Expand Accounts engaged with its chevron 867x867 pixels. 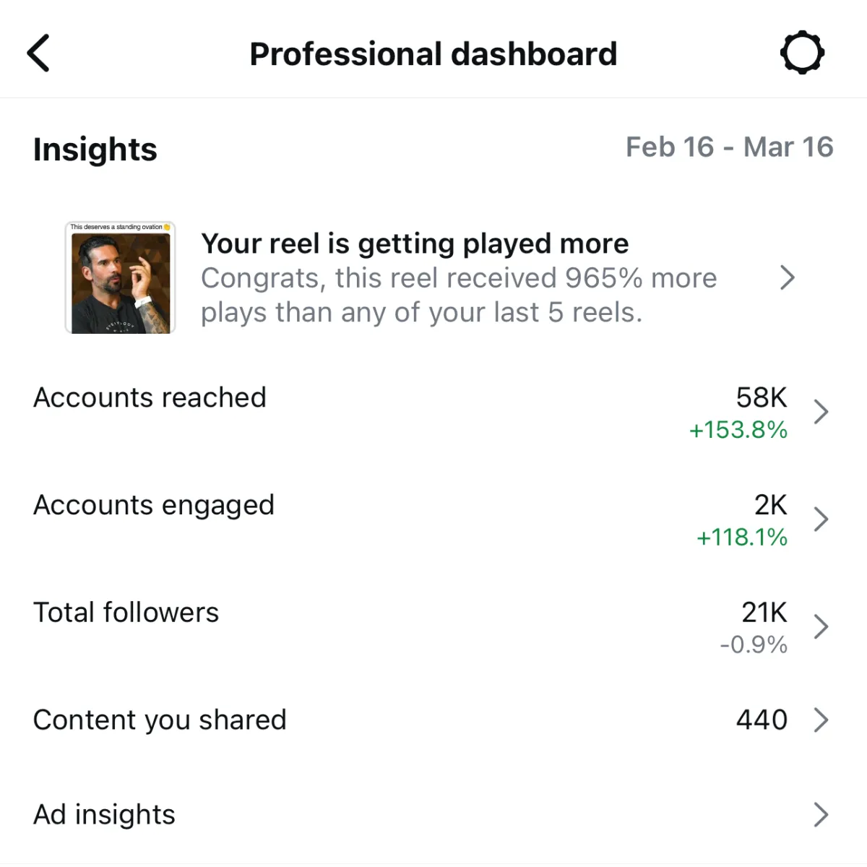[x=821, y=519]
